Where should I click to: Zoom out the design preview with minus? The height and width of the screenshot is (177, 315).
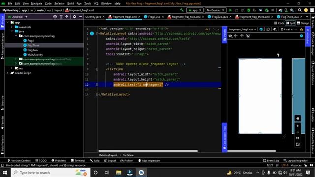tap(298, 132)
